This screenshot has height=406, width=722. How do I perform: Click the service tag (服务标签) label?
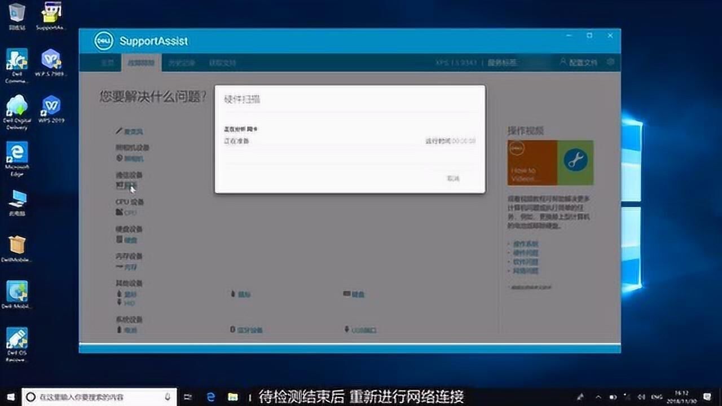(x=502, y=63)
